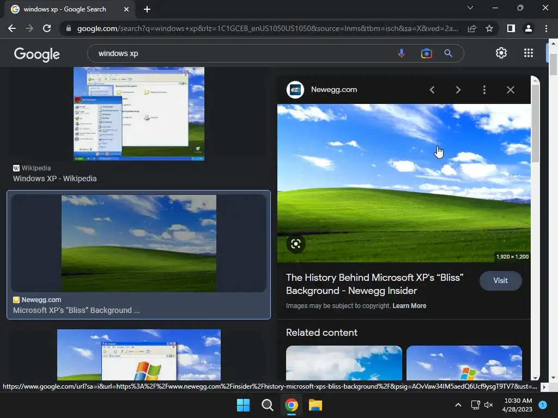Click the URL address bar
Screen dimensions: 558x418
point(268,28)
